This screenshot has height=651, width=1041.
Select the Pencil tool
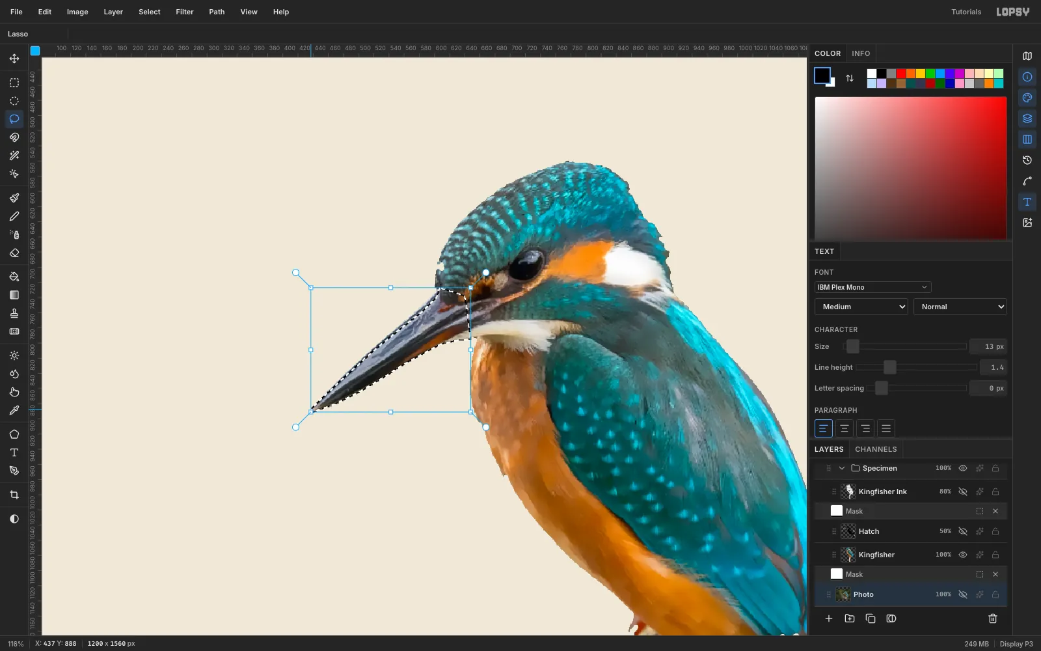[x=14, y=216]
